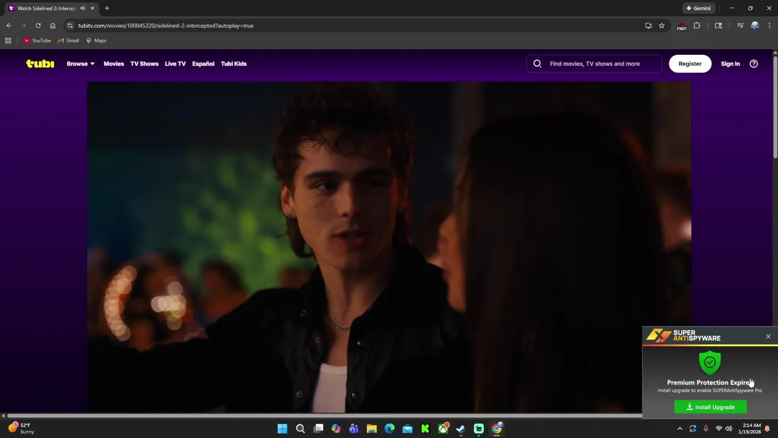Viewport: 778px width, 438px height.
Task: Install app icon in address bar
Action: pyautogui.click(x=649, y=26)
